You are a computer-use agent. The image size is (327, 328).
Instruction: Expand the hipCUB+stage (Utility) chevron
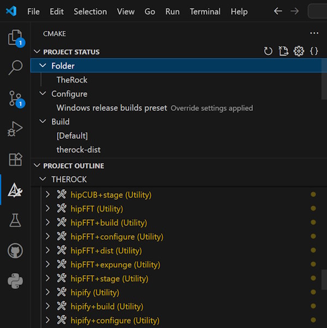pyautogui.click(x=48, y=195)
